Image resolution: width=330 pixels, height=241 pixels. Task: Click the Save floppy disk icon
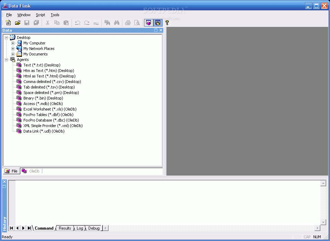[x=27, y=23]
